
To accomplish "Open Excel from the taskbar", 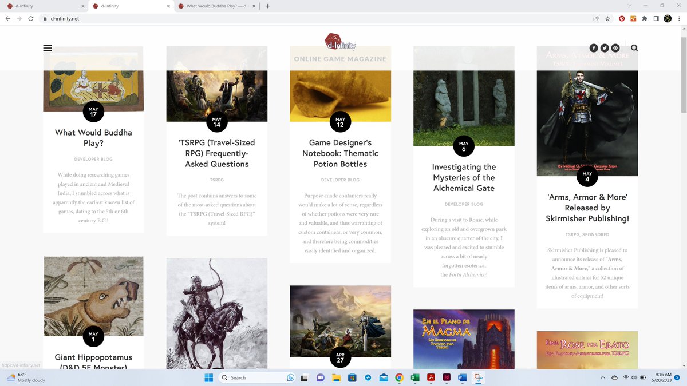I will point(415,377).
